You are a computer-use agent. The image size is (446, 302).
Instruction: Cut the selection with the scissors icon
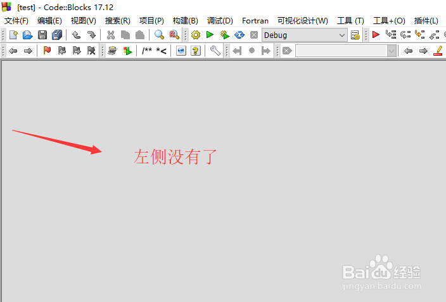(111, 35)
